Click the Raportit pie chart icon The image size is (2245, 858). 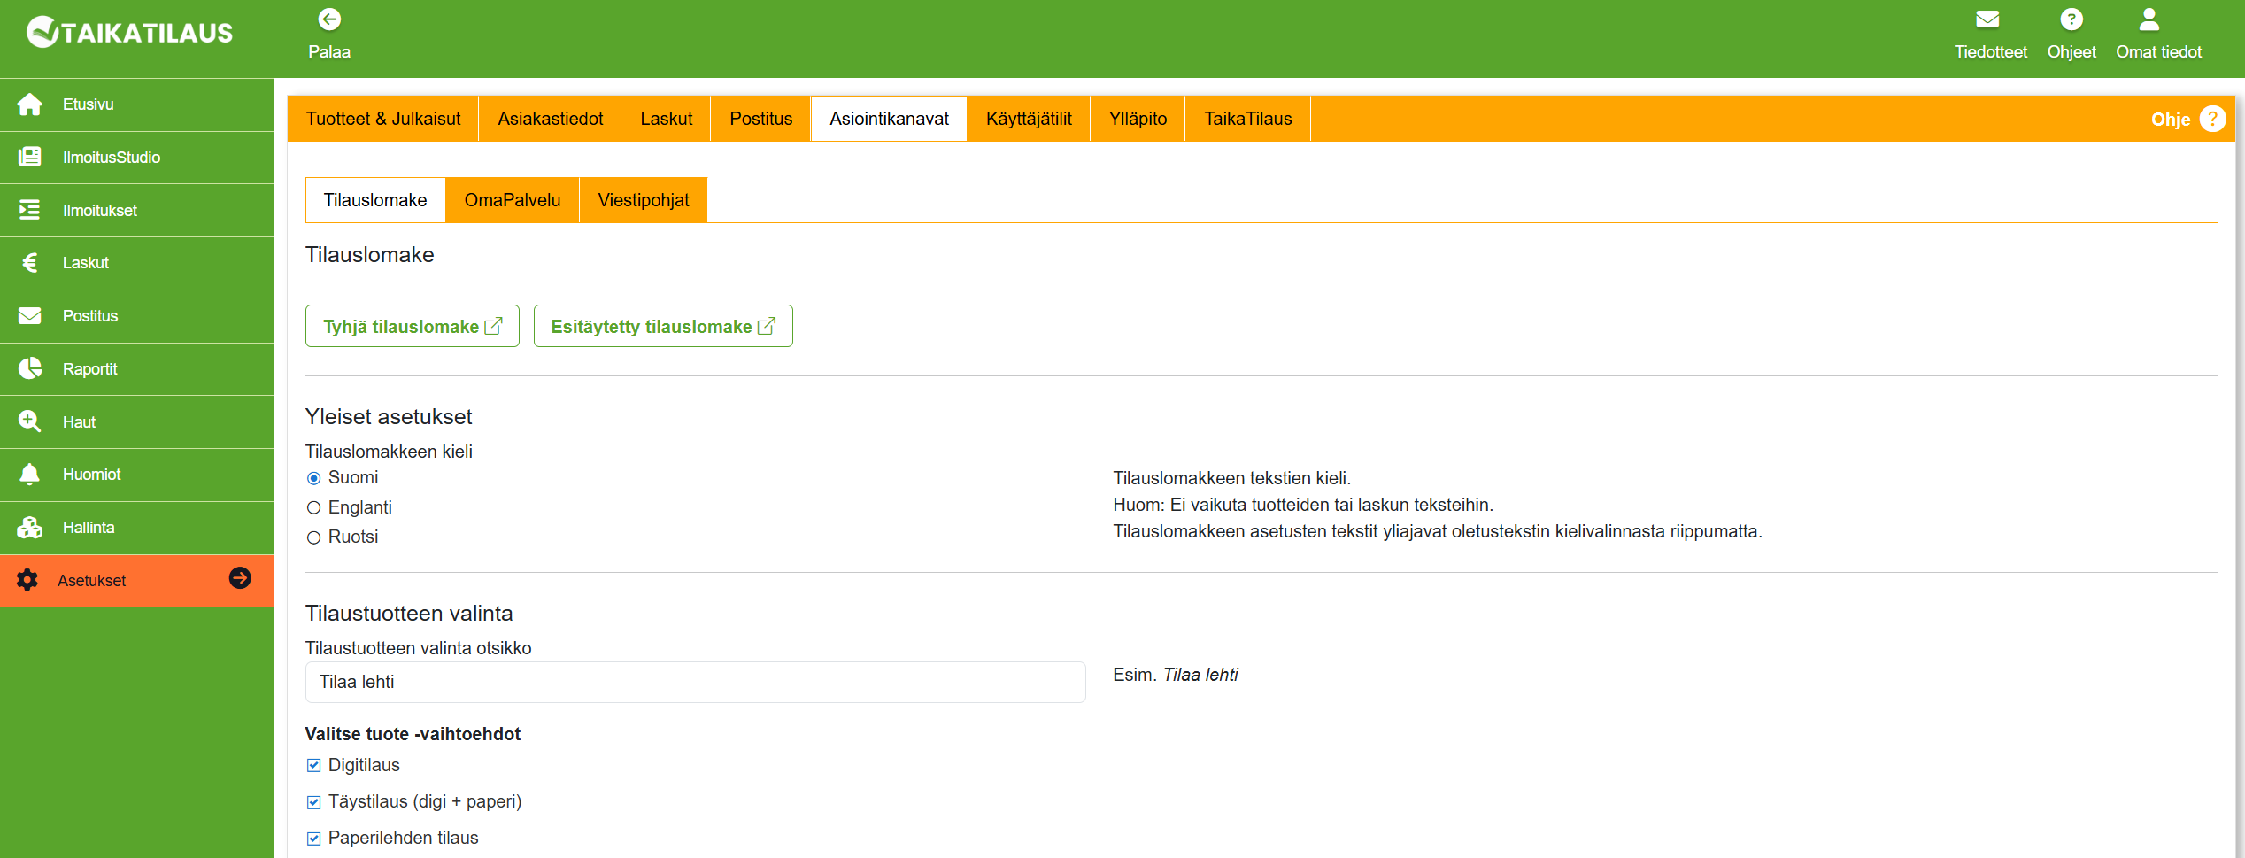(x=30, y=369)
